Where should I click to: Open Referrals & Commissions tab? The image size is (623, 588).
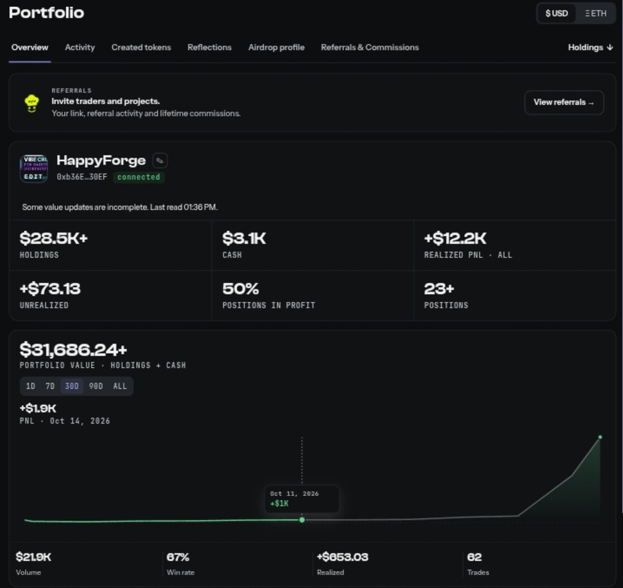[x=370, y=47]
